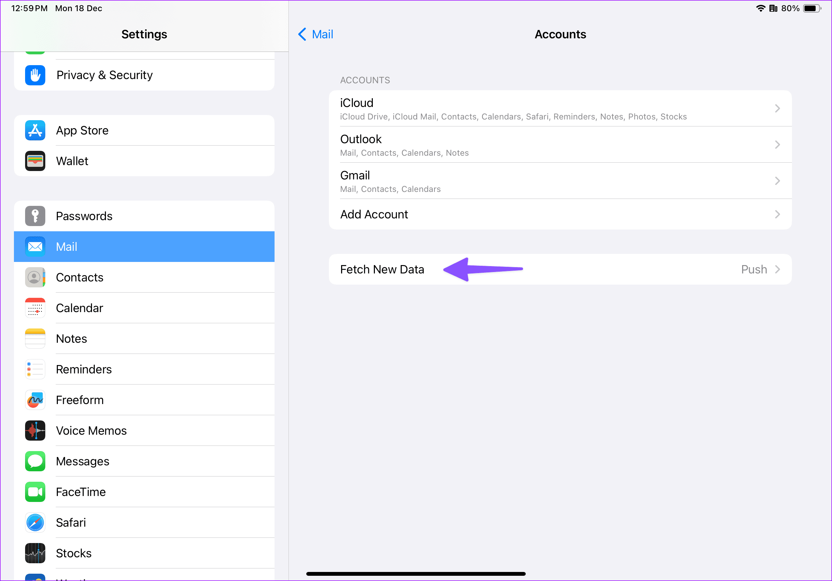Open Voice Memos settings icon
Screen dimensions: 832x581
click(x=35, y=430)
